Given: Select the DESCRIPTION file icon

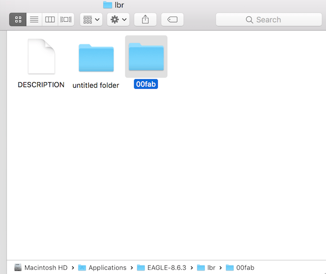Looking at the screenshot, I should (41, 57).
